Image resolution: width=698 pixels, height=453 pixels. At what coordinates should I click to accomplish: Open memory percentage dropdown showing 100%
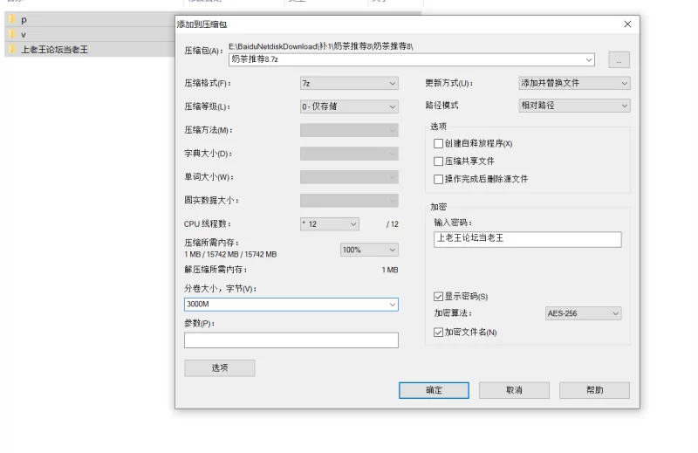point(369,250)
